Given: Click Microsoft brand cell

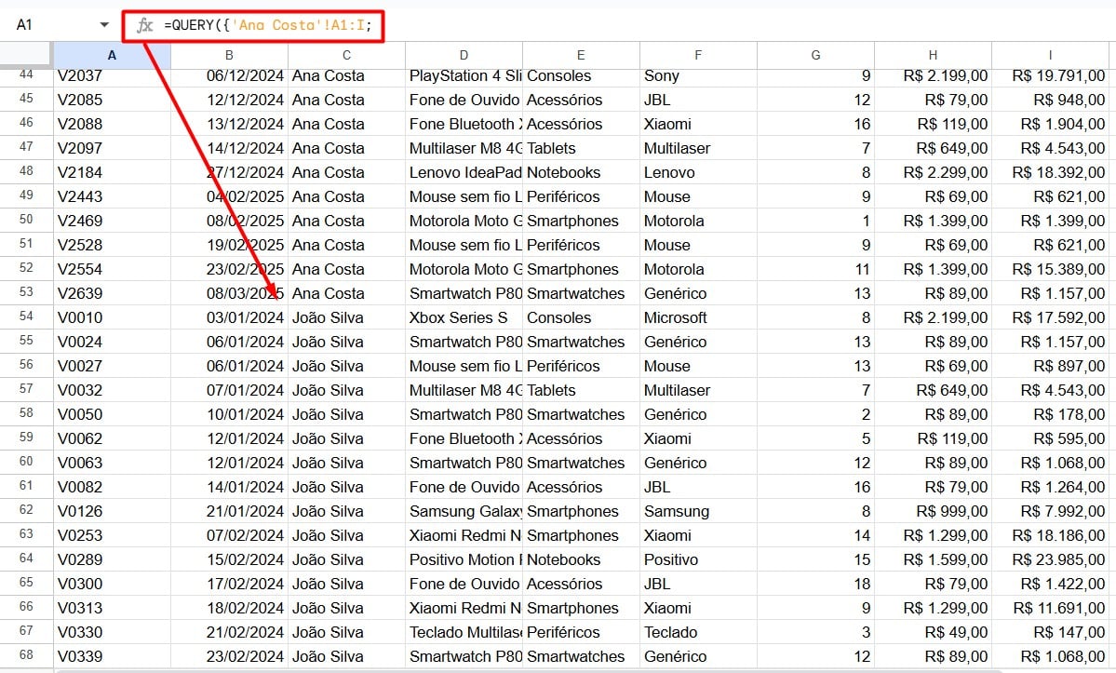Looking at the screenshot, I should point(698,317).
